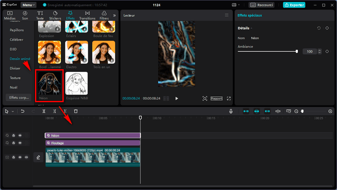The height and width of the screenshot is (190, 337).
Task: Select Texture effect category
Action: point(15,78)
